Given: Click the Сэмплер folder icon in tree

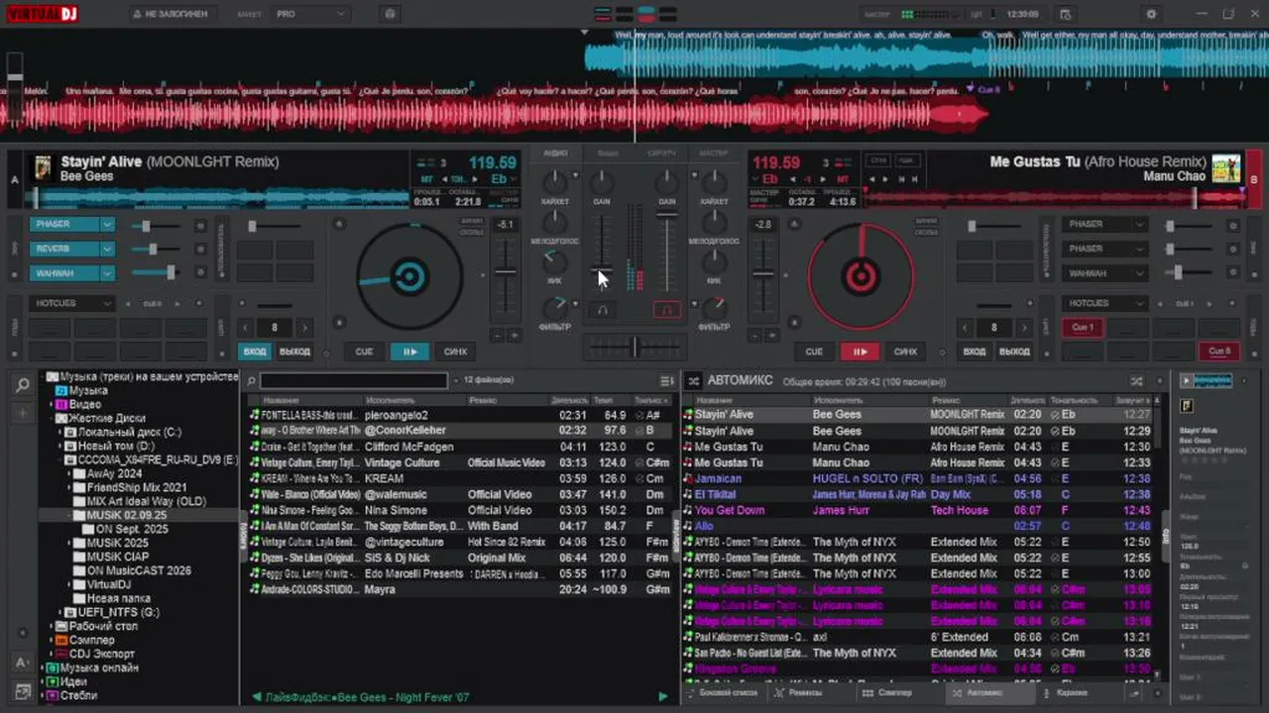Looking at the screenshot, I should pos(62,640).
